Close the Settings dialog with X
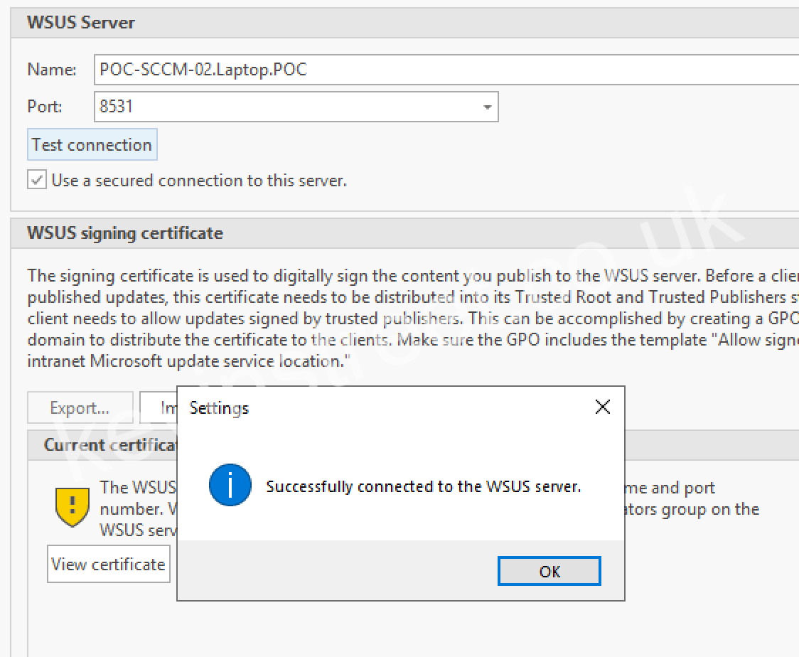 (x=602, y=407)
